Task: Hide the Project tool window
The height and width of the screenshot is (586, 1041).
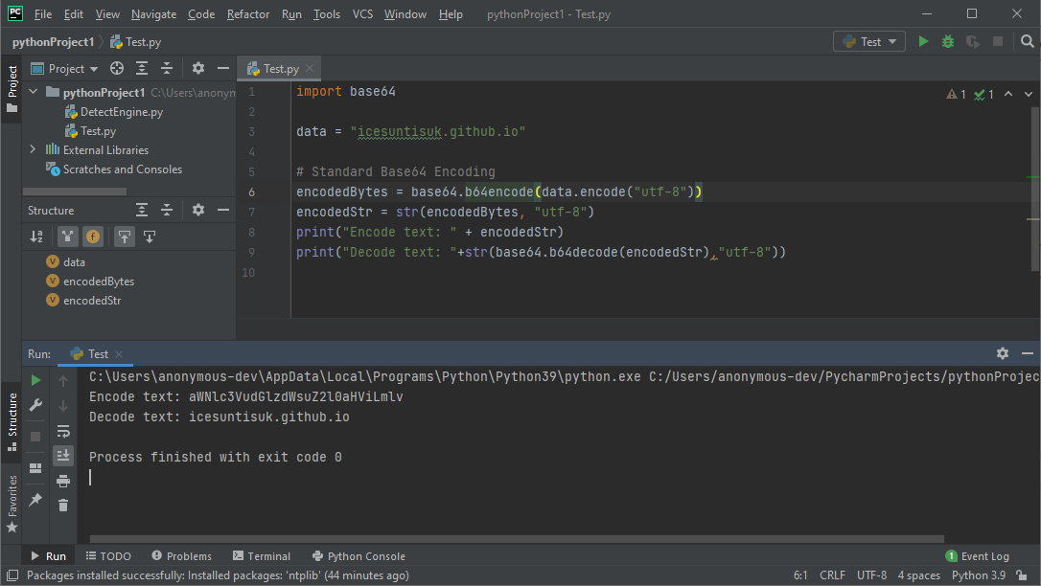Action: [x=223, y=68]
